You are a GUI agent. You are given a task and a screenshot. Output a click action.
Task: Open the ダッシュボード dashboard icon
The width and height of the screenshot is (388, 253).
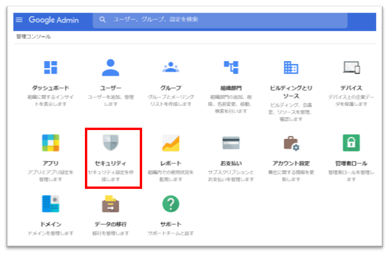coord(51,68)
